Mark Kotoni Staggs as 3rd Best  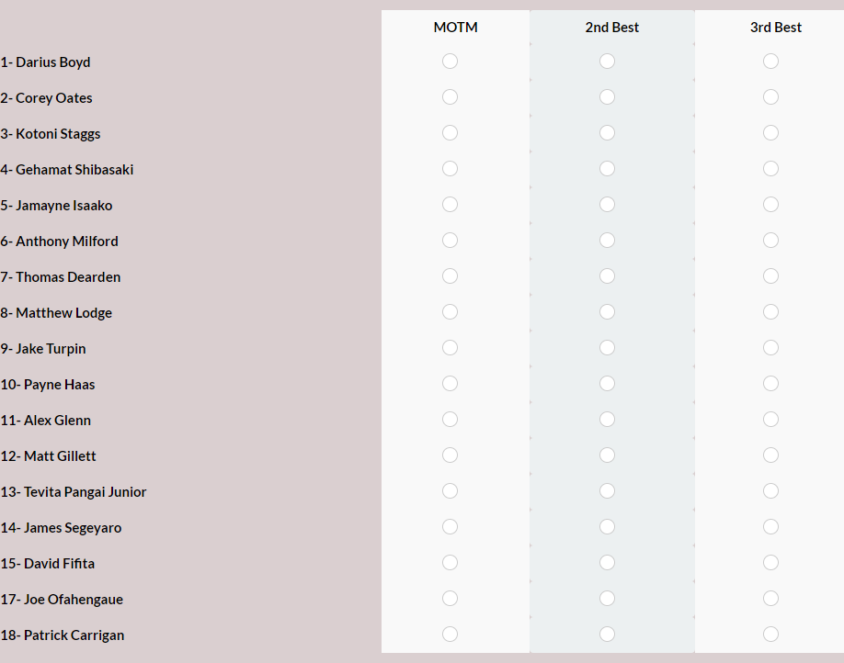pos(770,133)
